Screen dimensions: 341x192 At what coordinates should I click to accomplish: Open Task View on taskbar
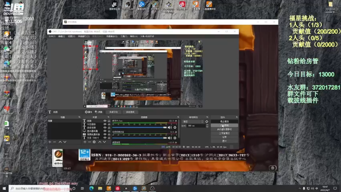[x=82, y=188]
